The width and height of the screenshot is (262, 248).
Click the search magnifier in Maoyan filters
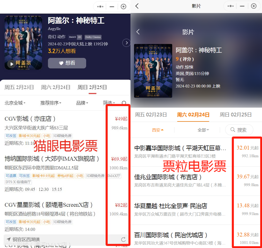[x=124, y=102]
